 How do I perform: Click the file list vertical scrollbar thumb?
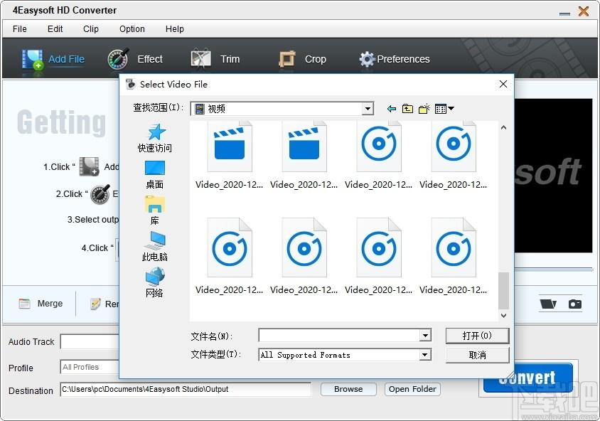[x=503, y=290]
